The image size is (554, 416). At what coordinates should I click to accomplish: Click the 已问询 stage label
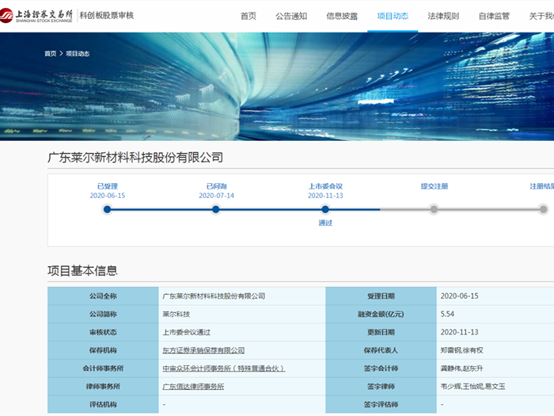216,186
